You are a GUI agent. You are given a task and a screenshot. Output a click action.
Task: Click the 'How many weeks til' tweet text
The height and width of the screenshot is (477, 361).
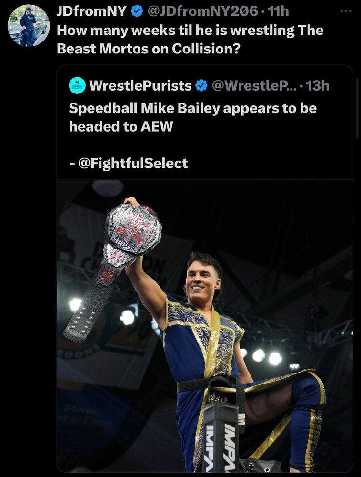[190, 31]
